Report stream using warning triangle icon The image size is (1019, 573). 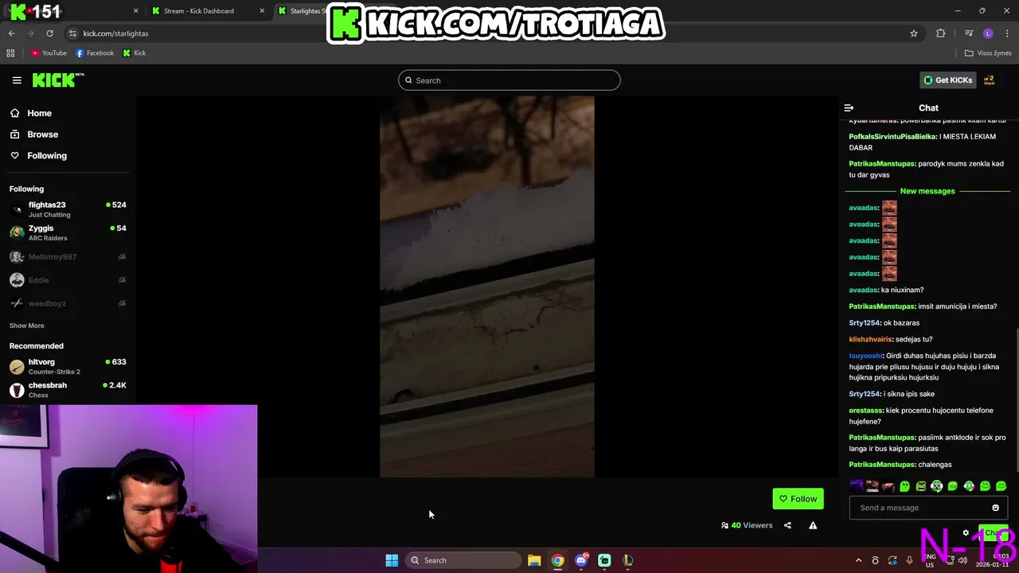tap(813, 525)
